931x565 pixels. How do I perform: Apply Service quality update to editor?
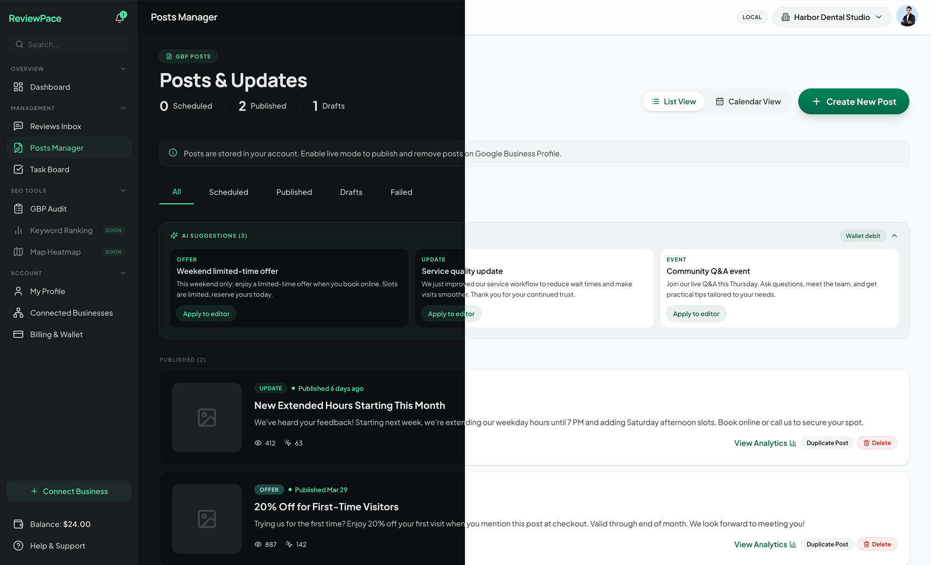(451, 314)
